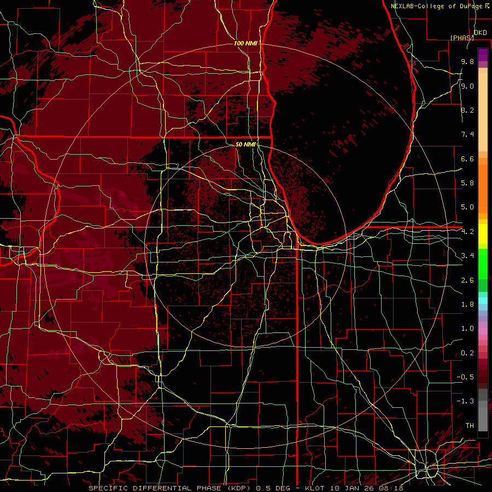Click the 2.6 value on the color scale
492x492 pixels.
[x=467, y=280]
